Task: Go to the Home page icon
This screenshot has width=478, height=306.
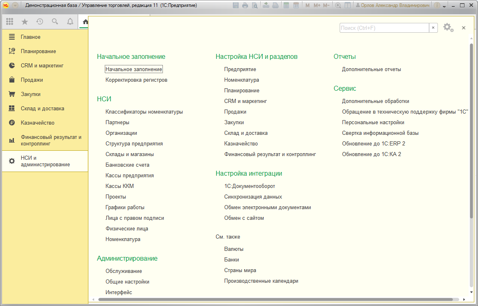Action: [x=85, y=22]
